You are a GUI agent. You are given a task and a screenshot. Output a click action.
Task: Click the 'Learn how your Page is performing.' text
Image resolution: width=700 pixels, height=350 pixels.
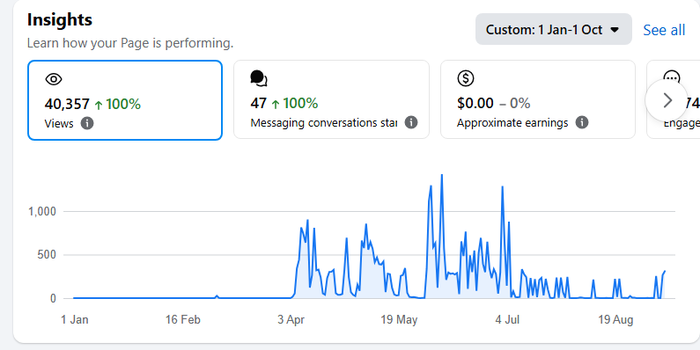(x=130, y=43)
